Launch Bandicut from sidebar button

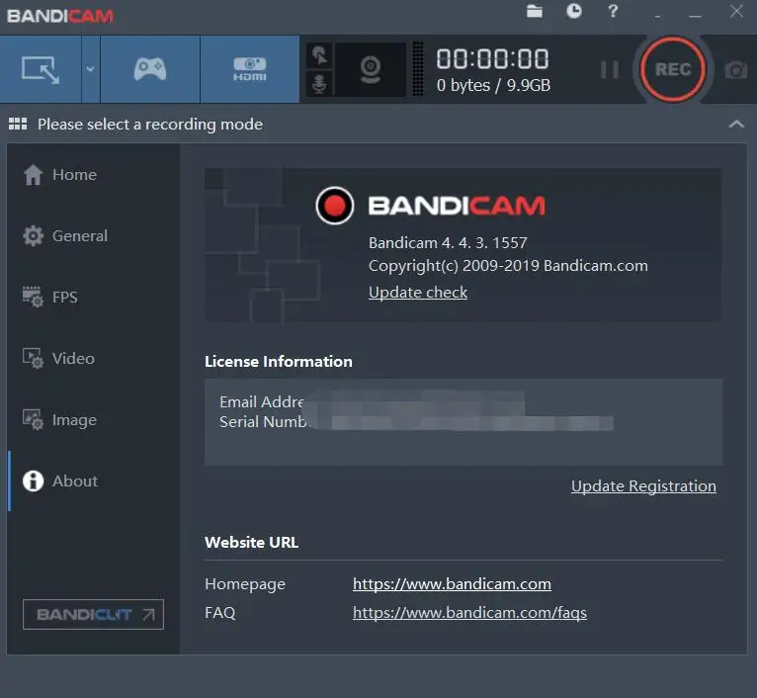tap(93, 614)
